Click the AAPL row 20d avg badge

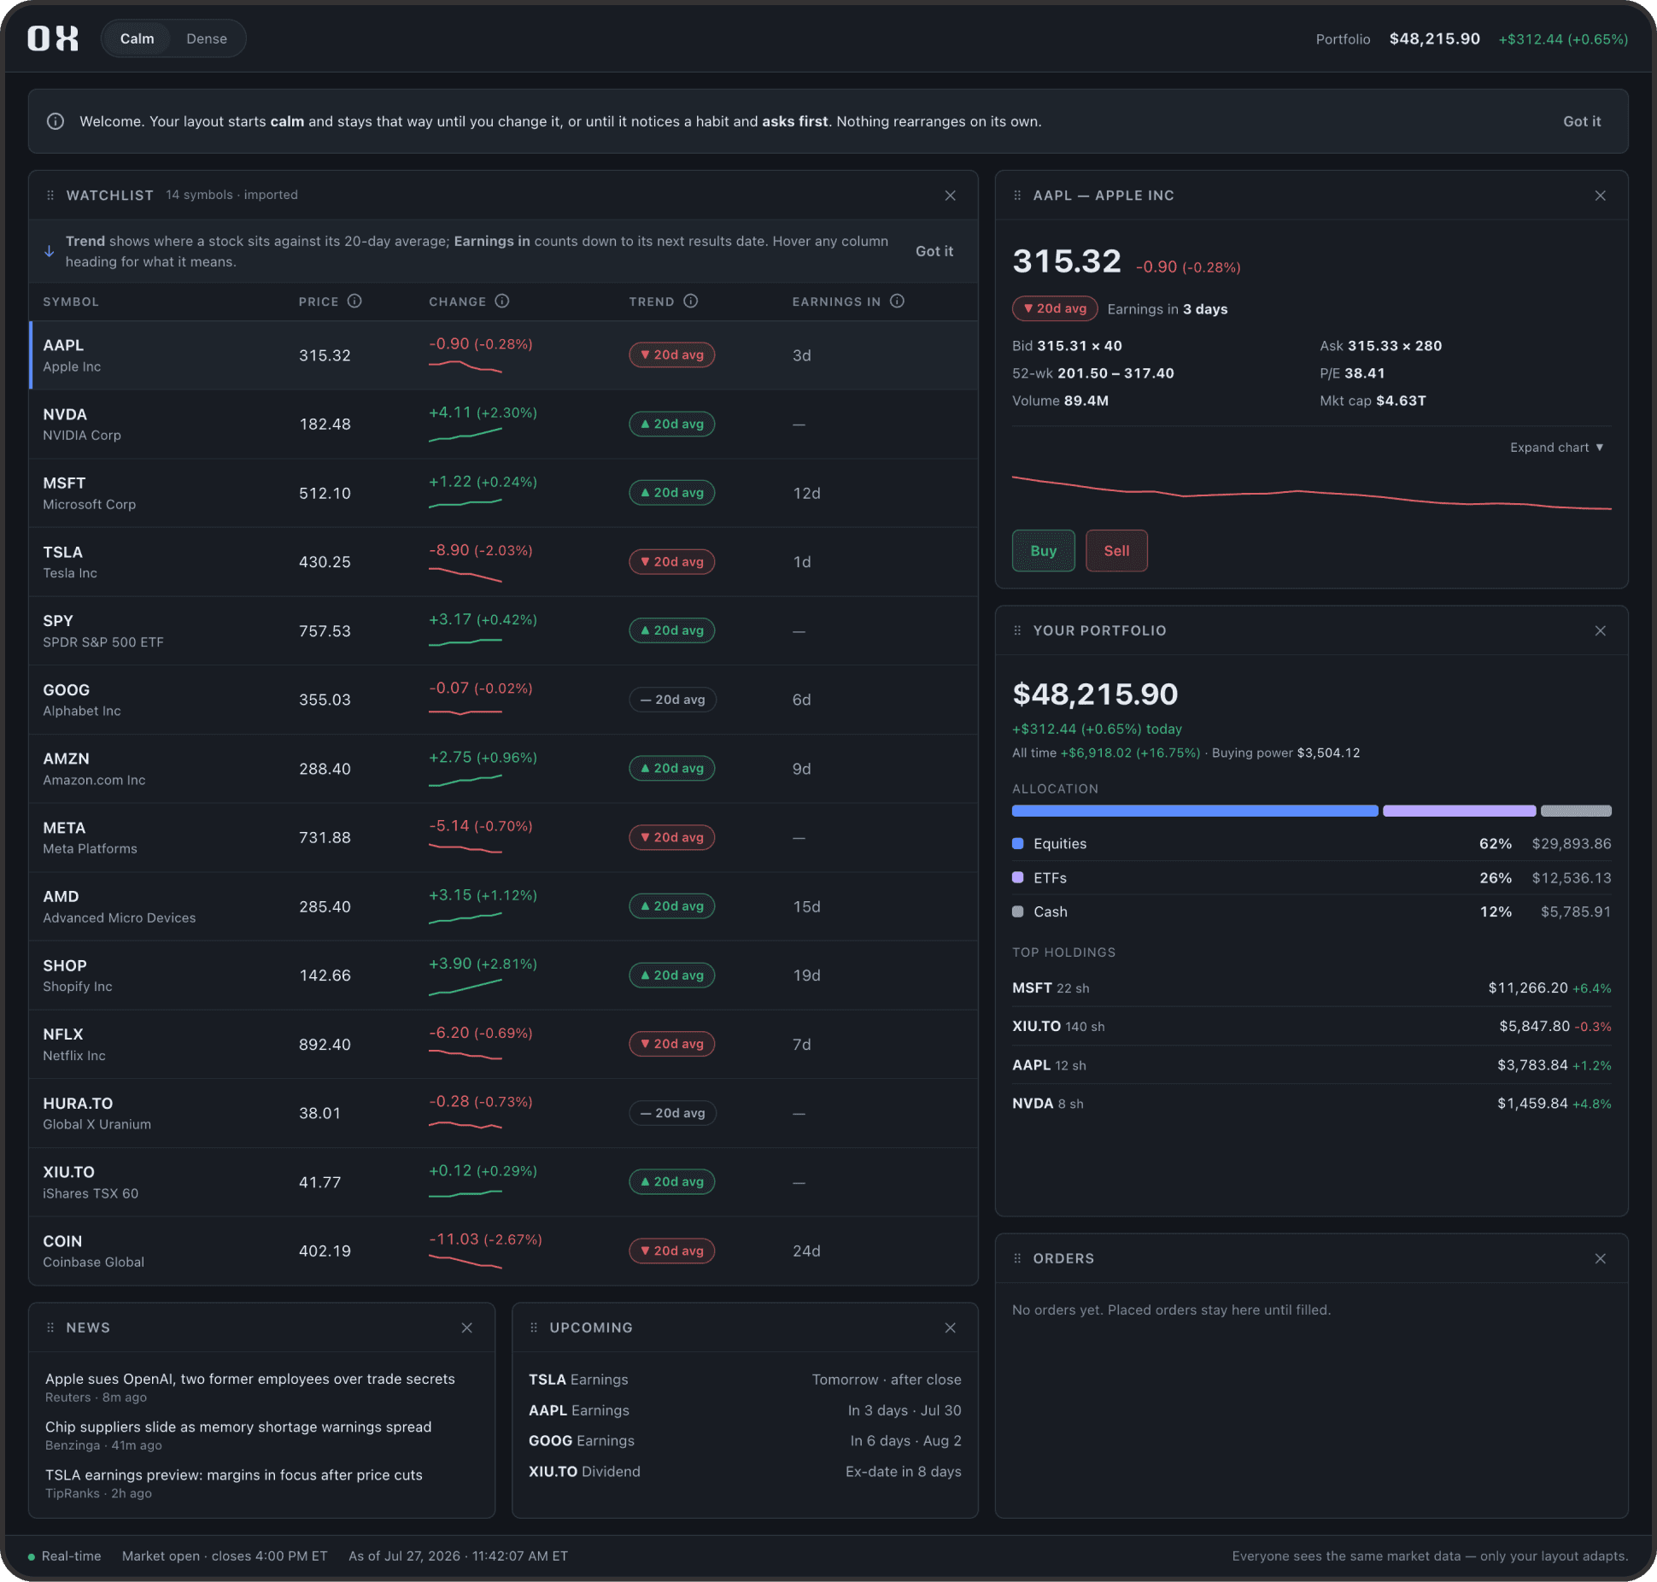coord(671,354)
